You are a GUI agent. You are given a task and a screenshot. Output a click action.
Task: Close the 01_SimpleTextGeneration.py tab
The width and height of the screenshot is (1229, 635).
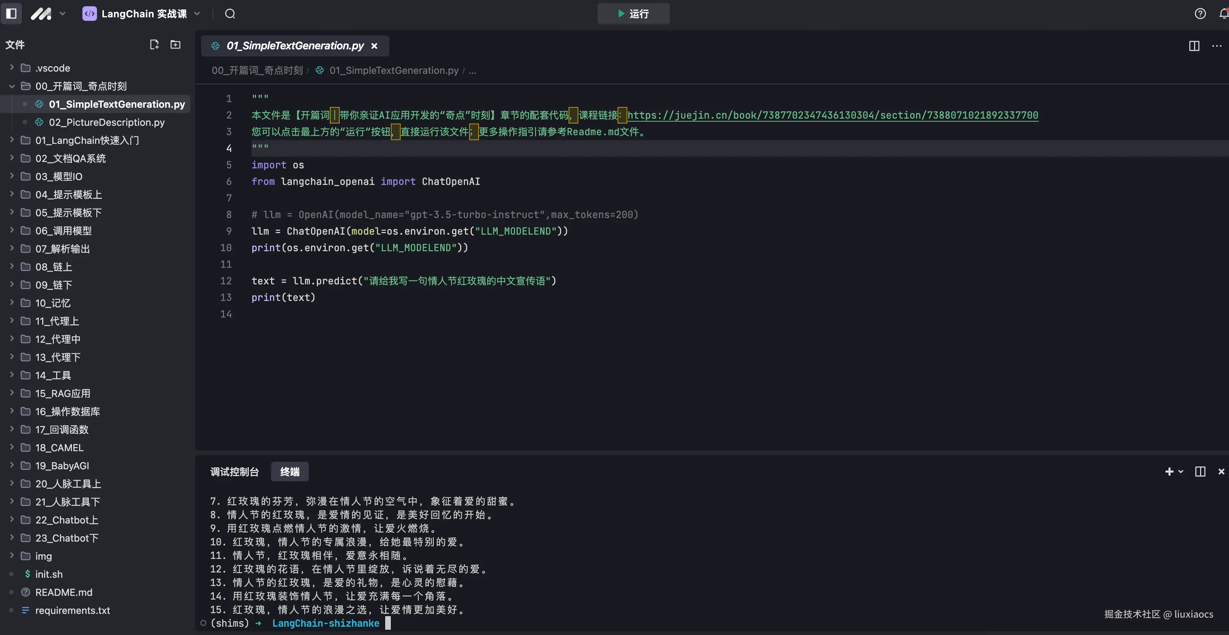(x=375, y=46)
